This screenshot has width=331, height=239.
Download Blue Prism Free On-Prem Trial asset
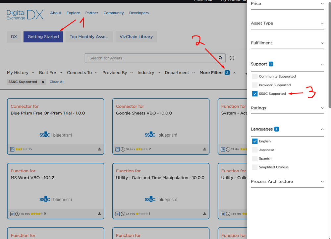pyautogui.click(x=99, y=149)
